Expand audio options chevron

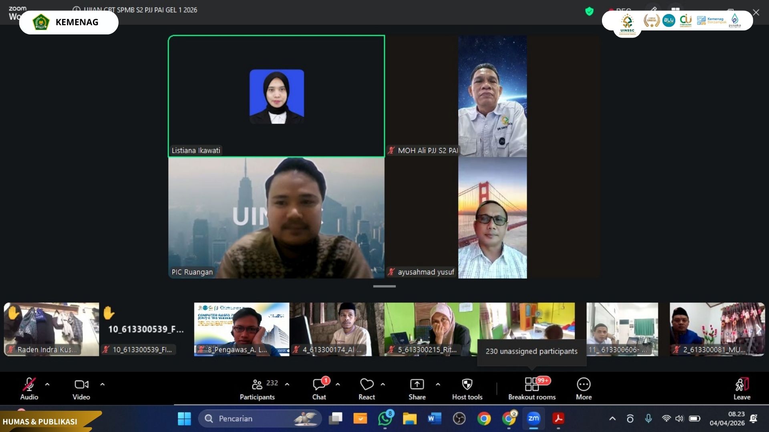click(47, 384)
